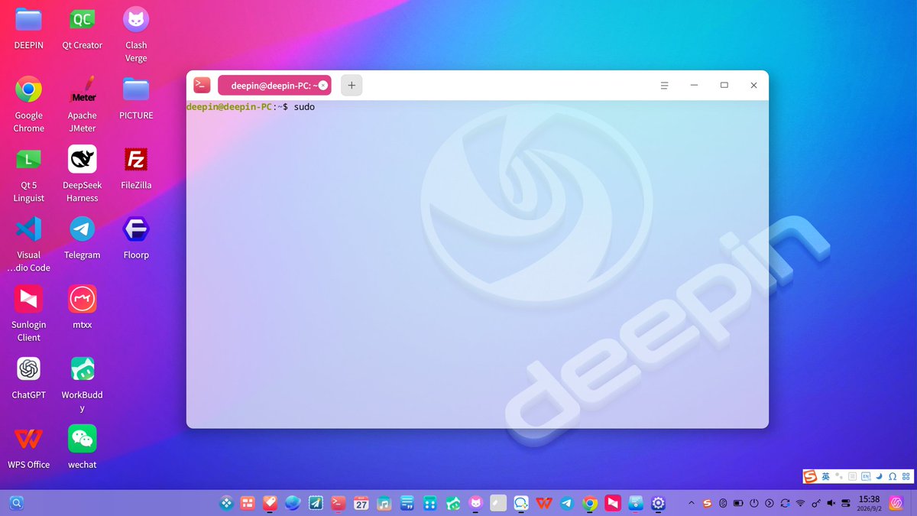
Task: Open the gray eraser-like dock icon
Action: pos(498,503)
